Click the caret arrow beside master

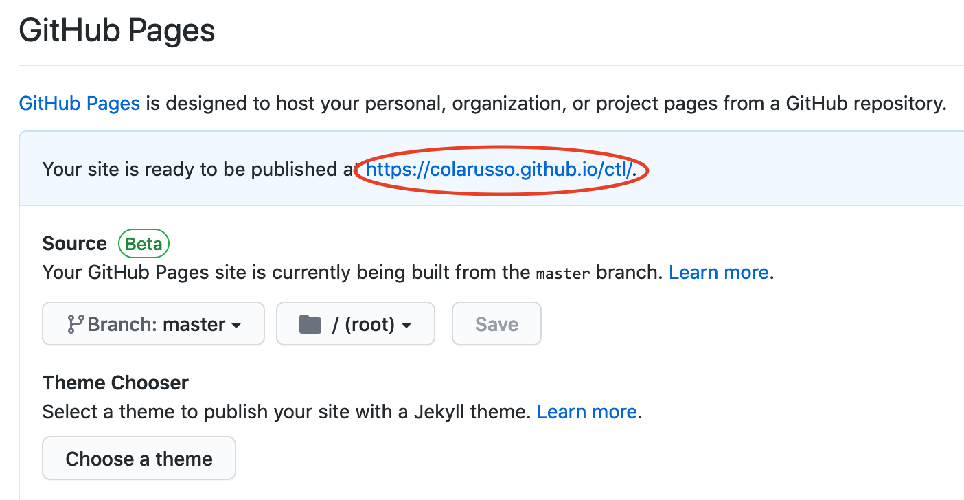coord(236,326)
